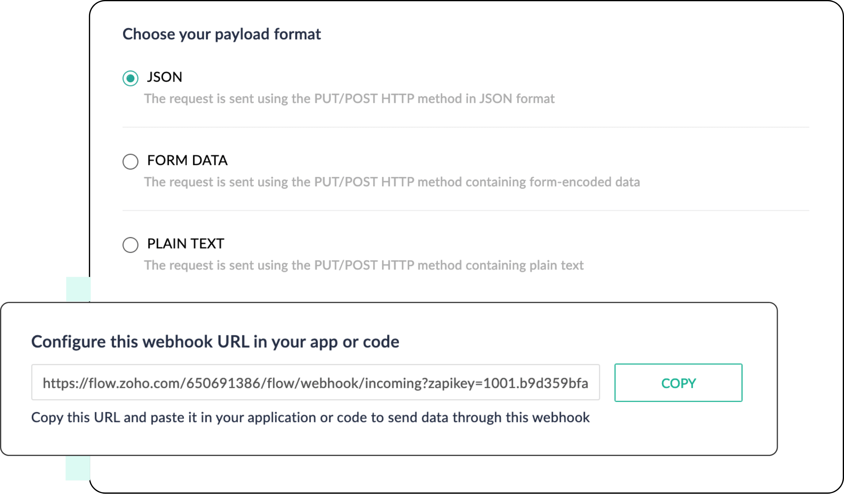Click the 'Configure this webhook URL' heading
This screenshot has height=494, width=844.
pyautogui.click(x=215, y=342)
